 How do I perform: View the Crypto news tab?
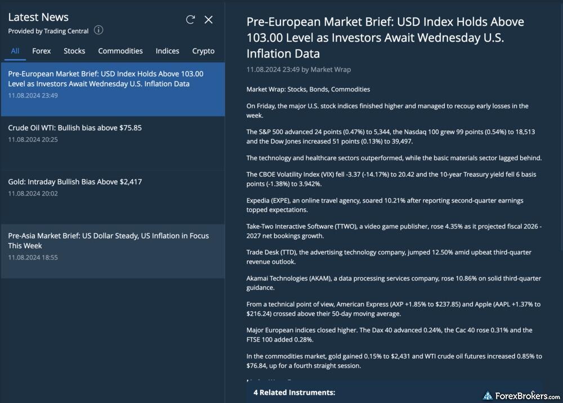203,51
